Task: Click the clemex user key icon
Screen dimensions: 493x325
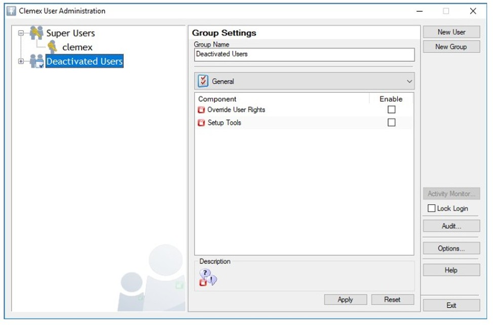Action: [53, 47]
